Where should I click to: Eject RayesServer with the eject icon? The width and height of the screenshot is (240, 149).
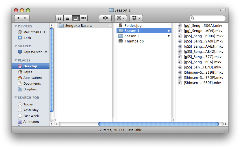[x=46, y=52]
